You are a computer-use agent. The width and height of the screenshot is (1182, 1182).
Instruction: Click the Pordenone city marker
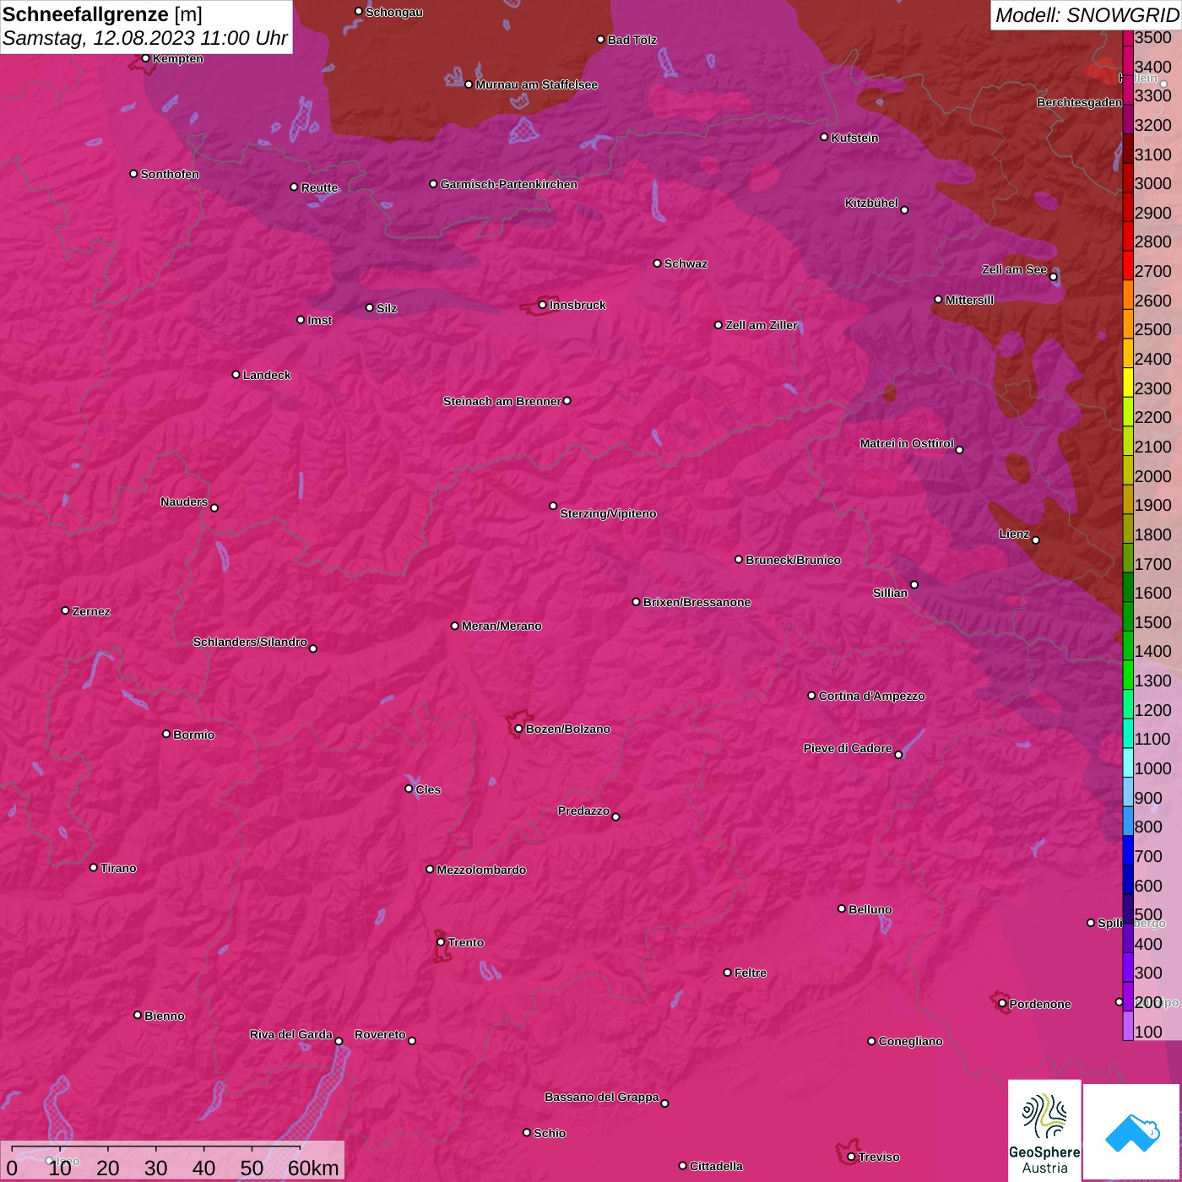pyautogui.click(x=1002, y=1004)
